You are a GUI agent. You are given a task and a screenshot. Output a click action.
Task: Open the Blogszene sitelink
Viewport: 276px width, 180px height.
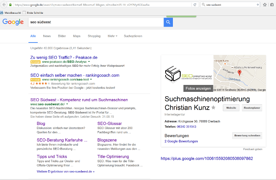coord(107,140)
